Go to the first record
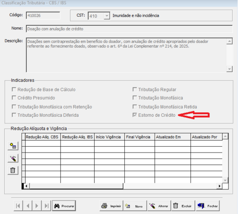Viewport: 238px width, 214px height. pyautogui.click(x=18, y=206)
